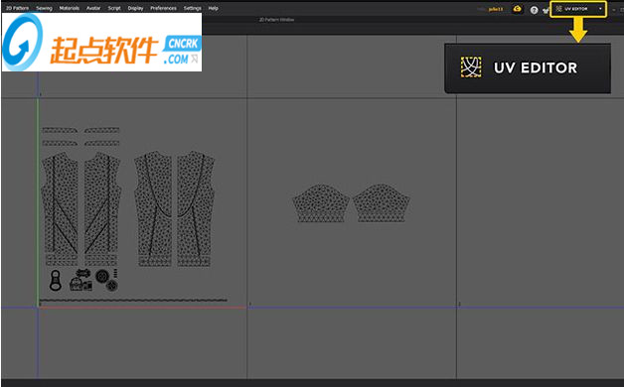This screenshot has height=387, width=624.
Task: Select the hem band under leftmost bodice
Action: click(x=62, y=260)
